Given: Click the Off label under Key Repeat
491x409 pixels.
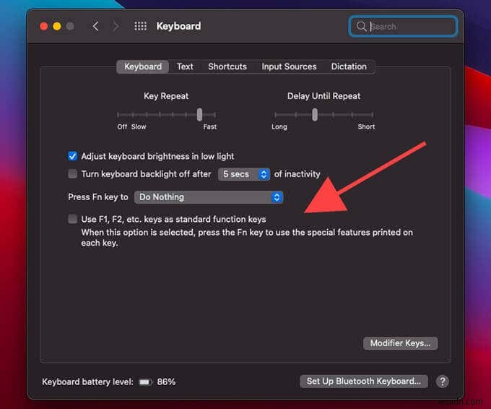Looking at the screenshot, I should point(122,126).
